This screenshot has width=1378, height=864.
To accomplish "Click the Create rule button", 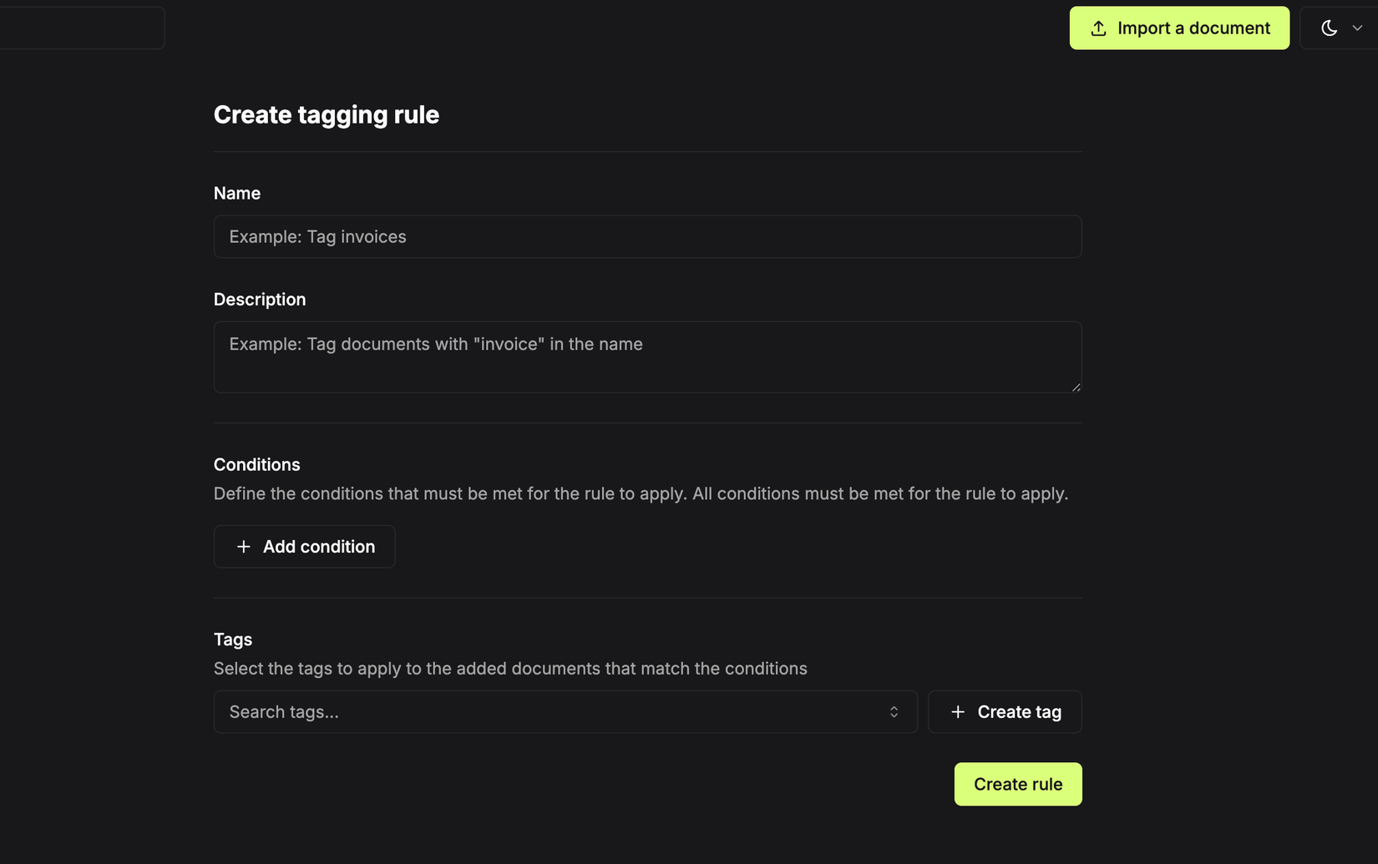I will tap(1017, 784).
